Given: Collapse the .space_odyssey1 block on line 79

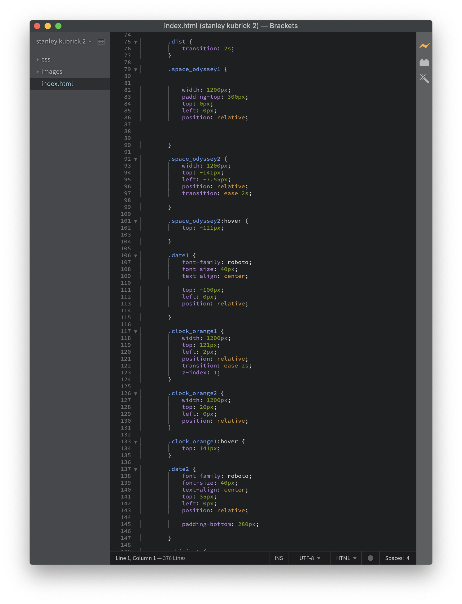Looking at the screenshot, I should tap(136, 69).
